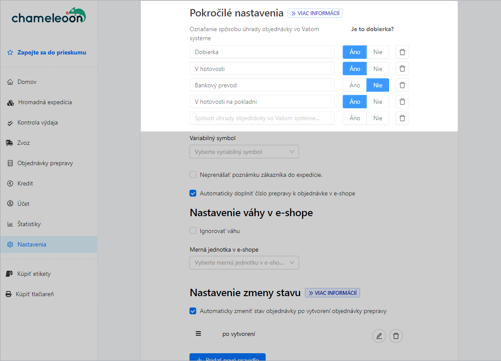Open the Variabilný symbol dropdown

click(244, 152)
